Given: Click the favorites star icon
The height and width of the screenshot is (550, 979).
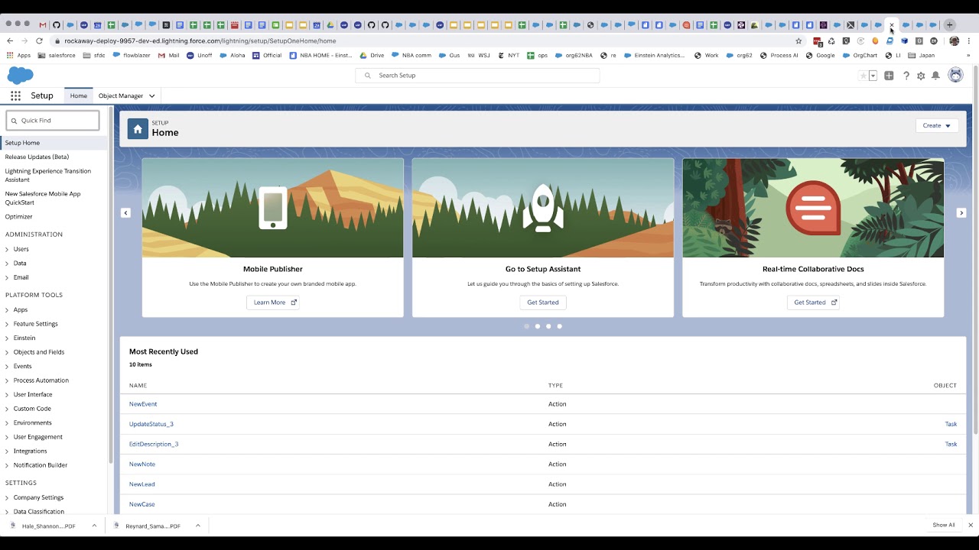Looking at the screenshot, I should (864, 76).
